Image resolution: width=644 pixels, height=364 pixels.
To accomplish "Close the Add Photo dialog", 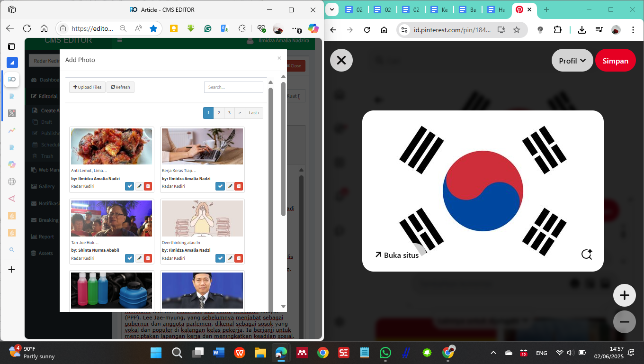I will pyautogui.click(x=279, y=58).
